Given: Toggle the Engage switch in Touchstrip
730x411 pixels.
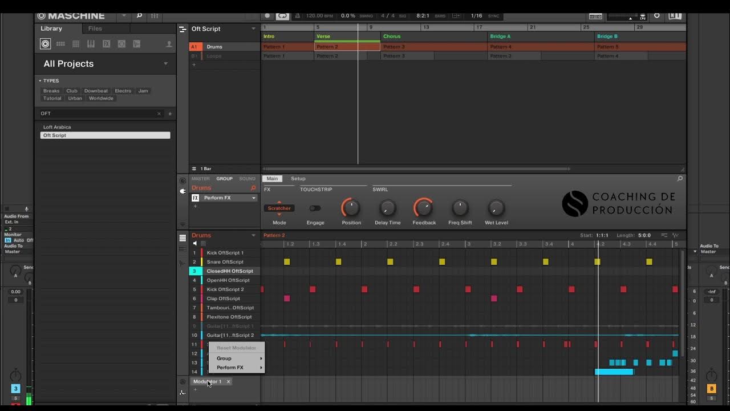Looking at the screenshot, I should tap(315, 208).
